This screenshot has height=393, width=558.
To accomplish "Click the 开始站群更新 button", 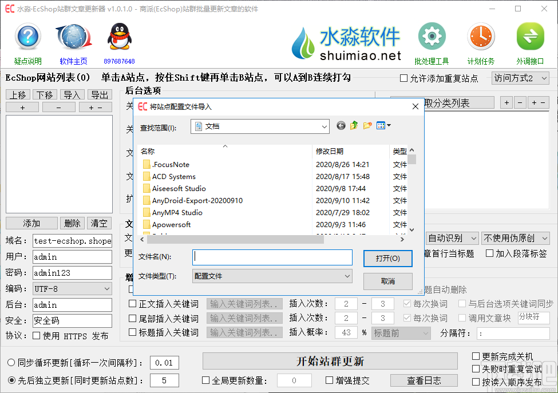I will (330, 361).
